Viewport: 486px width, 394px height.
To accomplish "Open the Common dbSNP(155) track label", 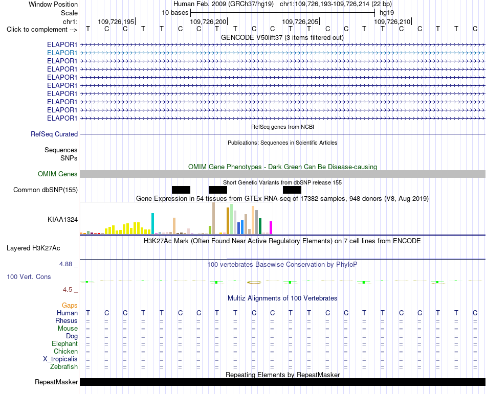I will (46, 190).
